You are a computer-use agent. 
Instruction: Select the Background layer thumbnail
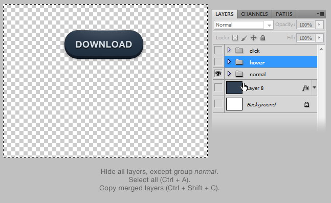pos(234,104)
